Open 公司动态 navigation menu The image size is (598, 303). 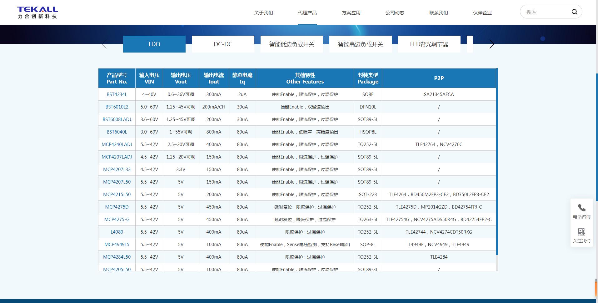[x=395, y=13]
